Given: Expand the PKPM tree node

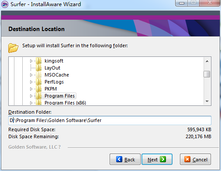Looking at the screenshot, I should [x=31, y=89].
